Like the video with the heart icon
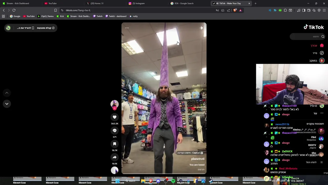Viewport: 328px width, 185px height. [x=115, y=117]
